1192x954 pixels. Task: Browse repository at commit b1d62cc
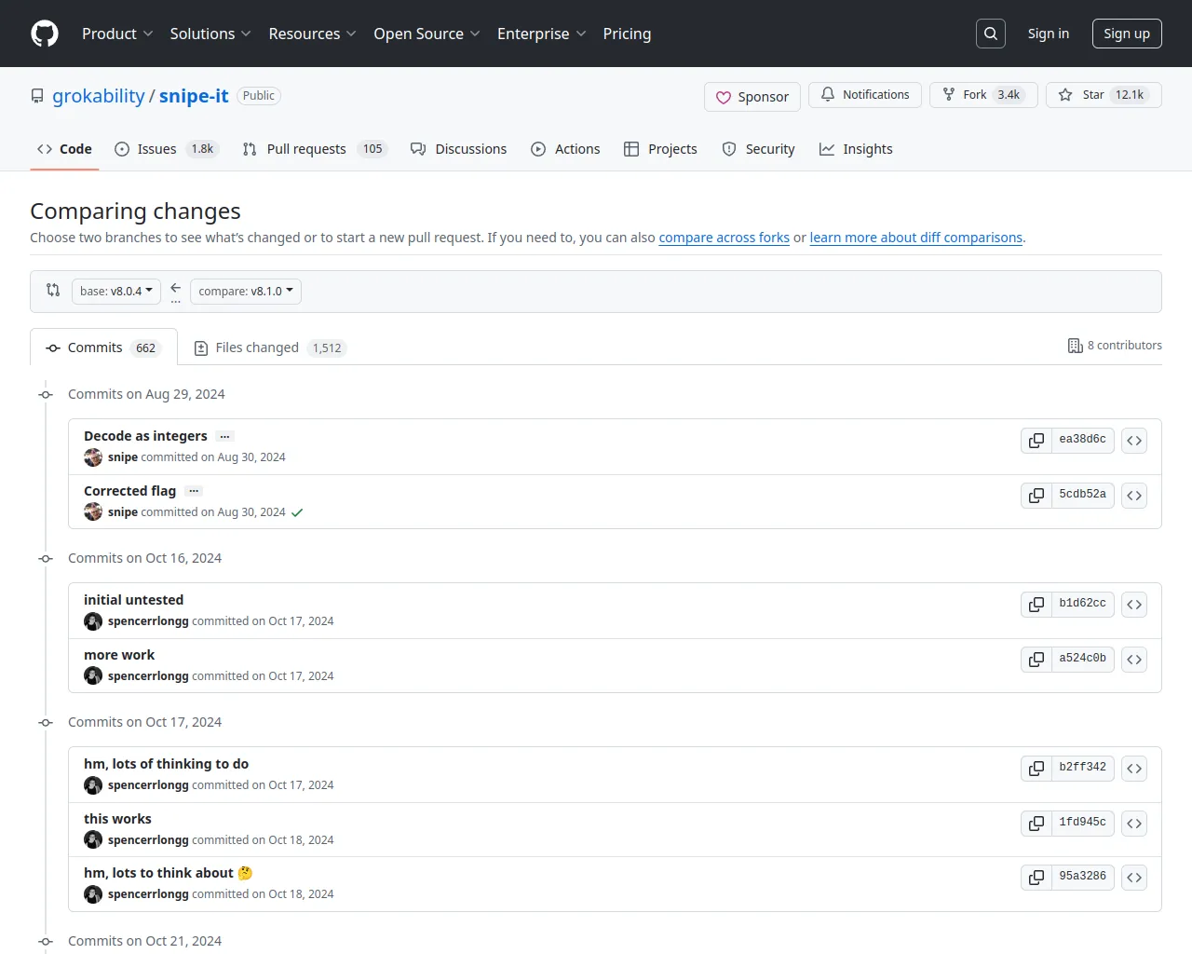1134,604
